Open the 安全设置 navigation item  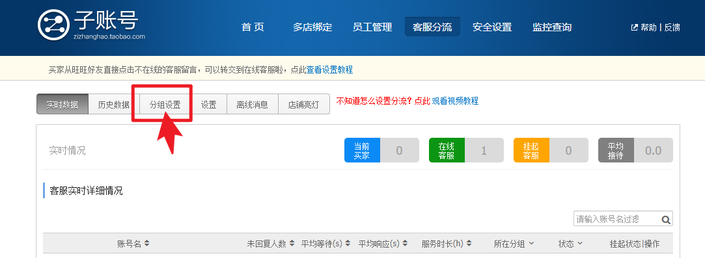click(492, 27)
